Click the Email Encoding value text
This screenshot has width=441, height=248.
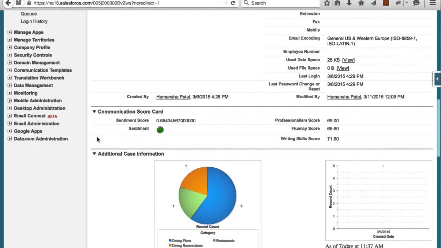click(372, 41)
